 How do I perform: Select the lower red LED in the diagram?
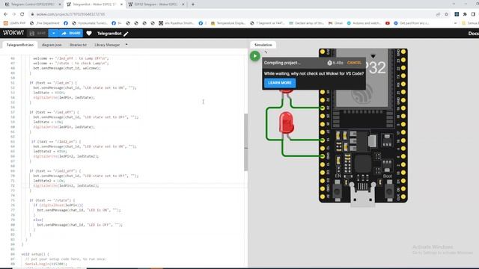[x=286, y=123]
